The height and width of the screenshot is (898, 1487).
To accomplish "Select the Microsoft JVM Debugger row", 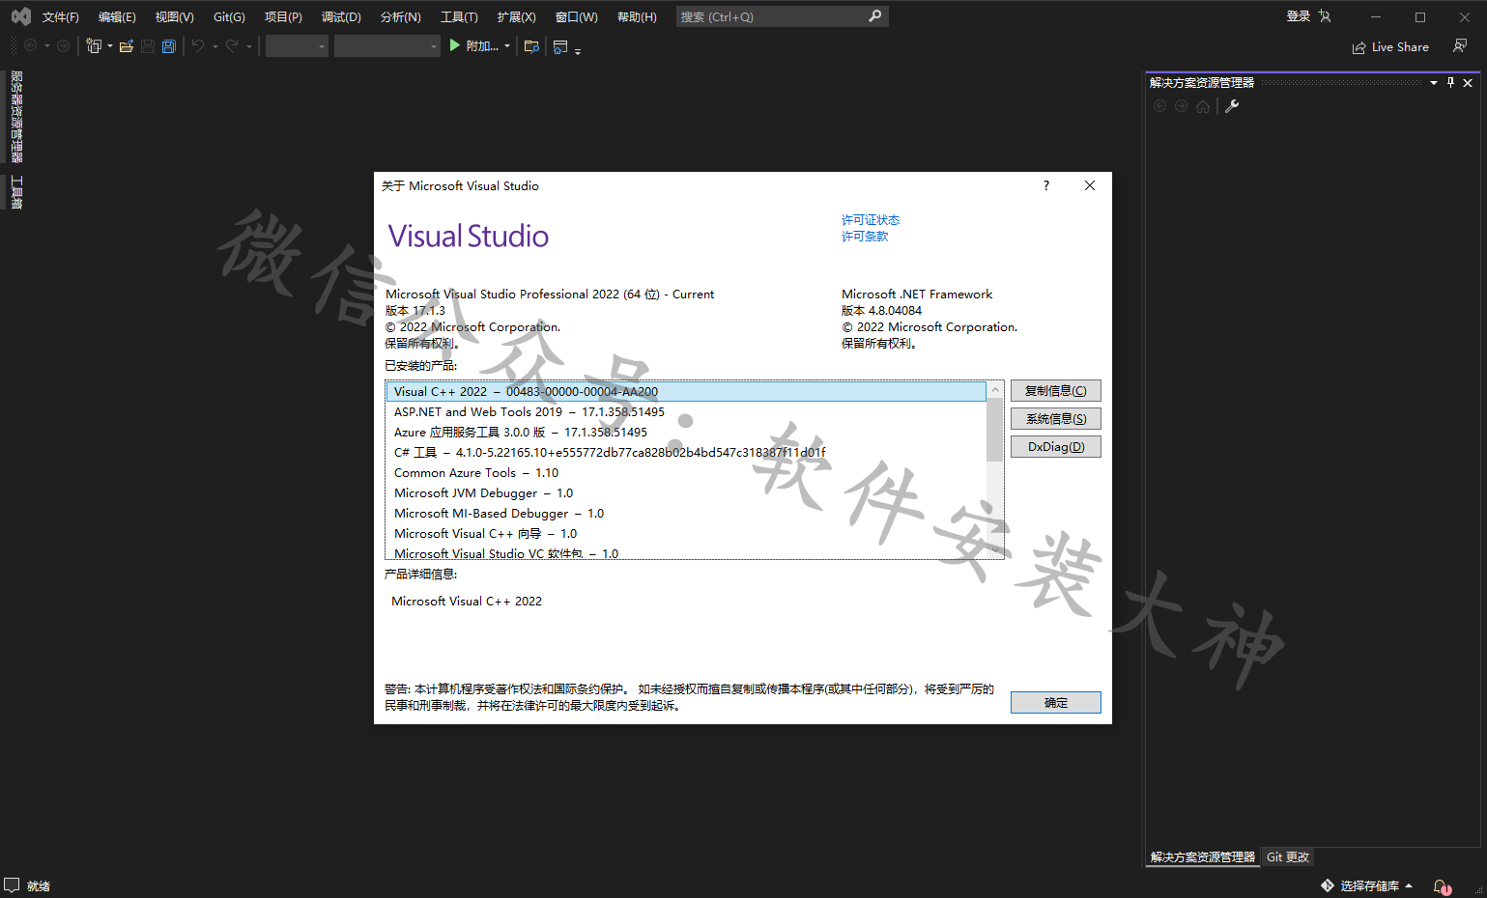I will [x=685, y=493].
